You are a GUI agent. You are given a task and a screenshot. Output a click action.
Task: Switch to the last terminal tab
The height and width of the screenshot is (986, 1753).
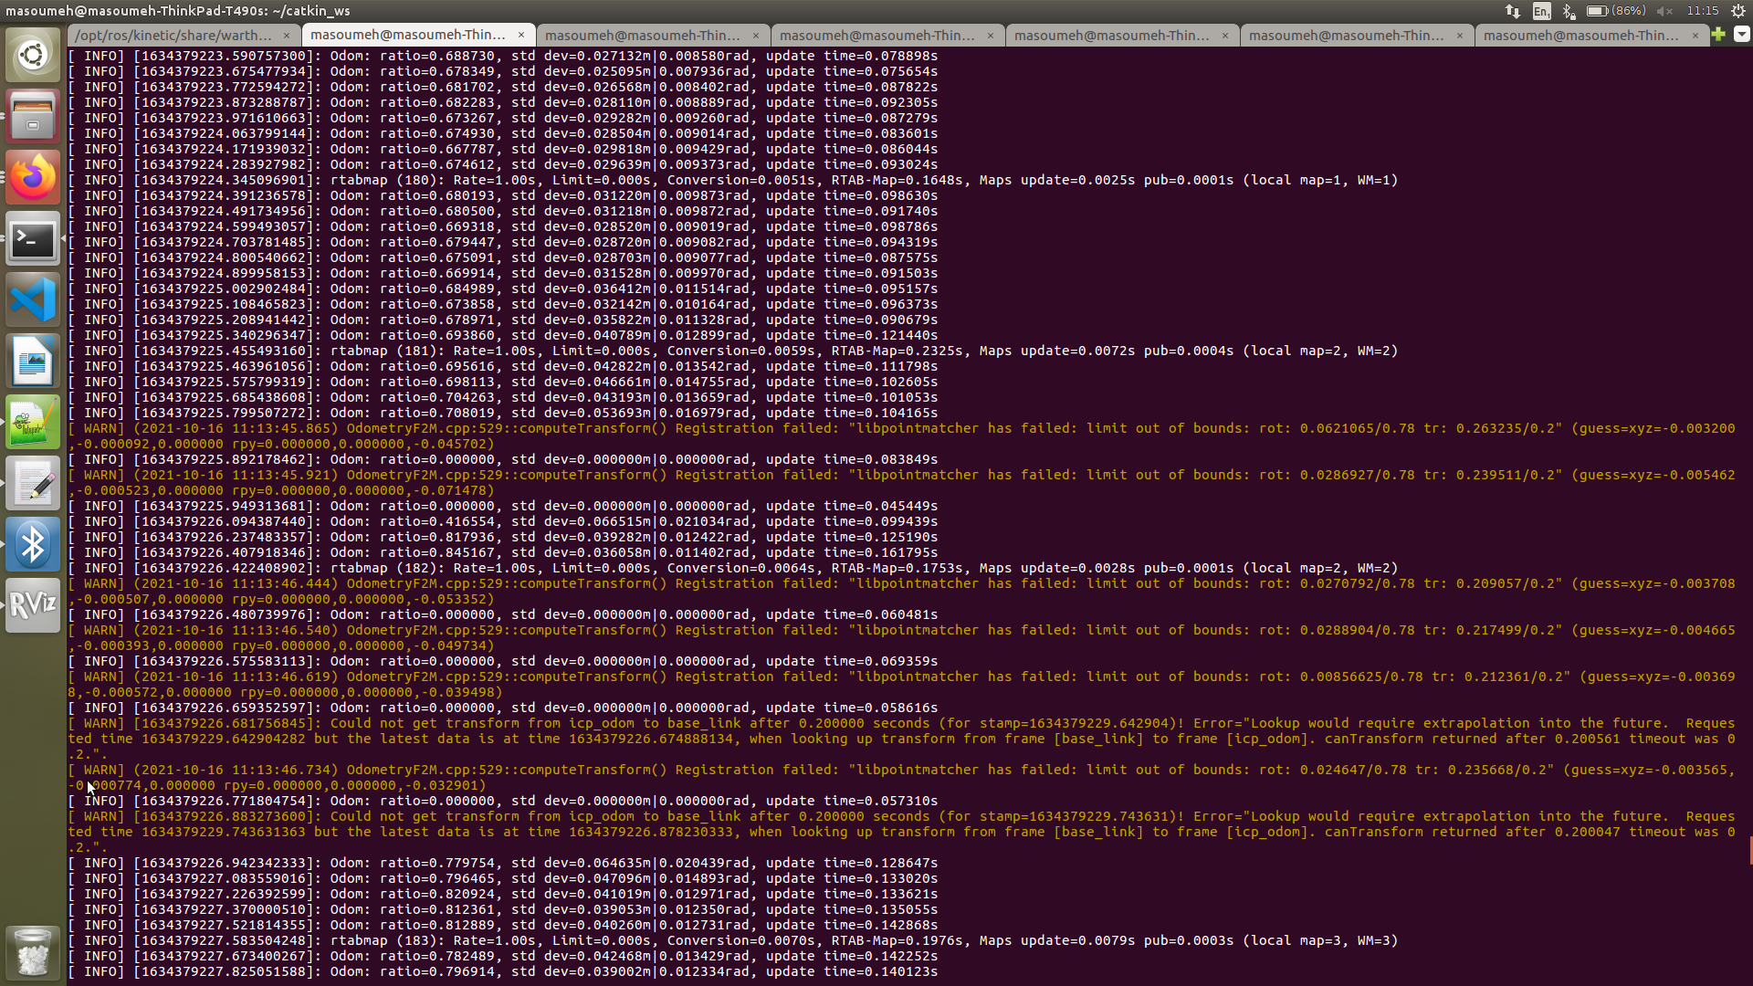click(1580, 35)
